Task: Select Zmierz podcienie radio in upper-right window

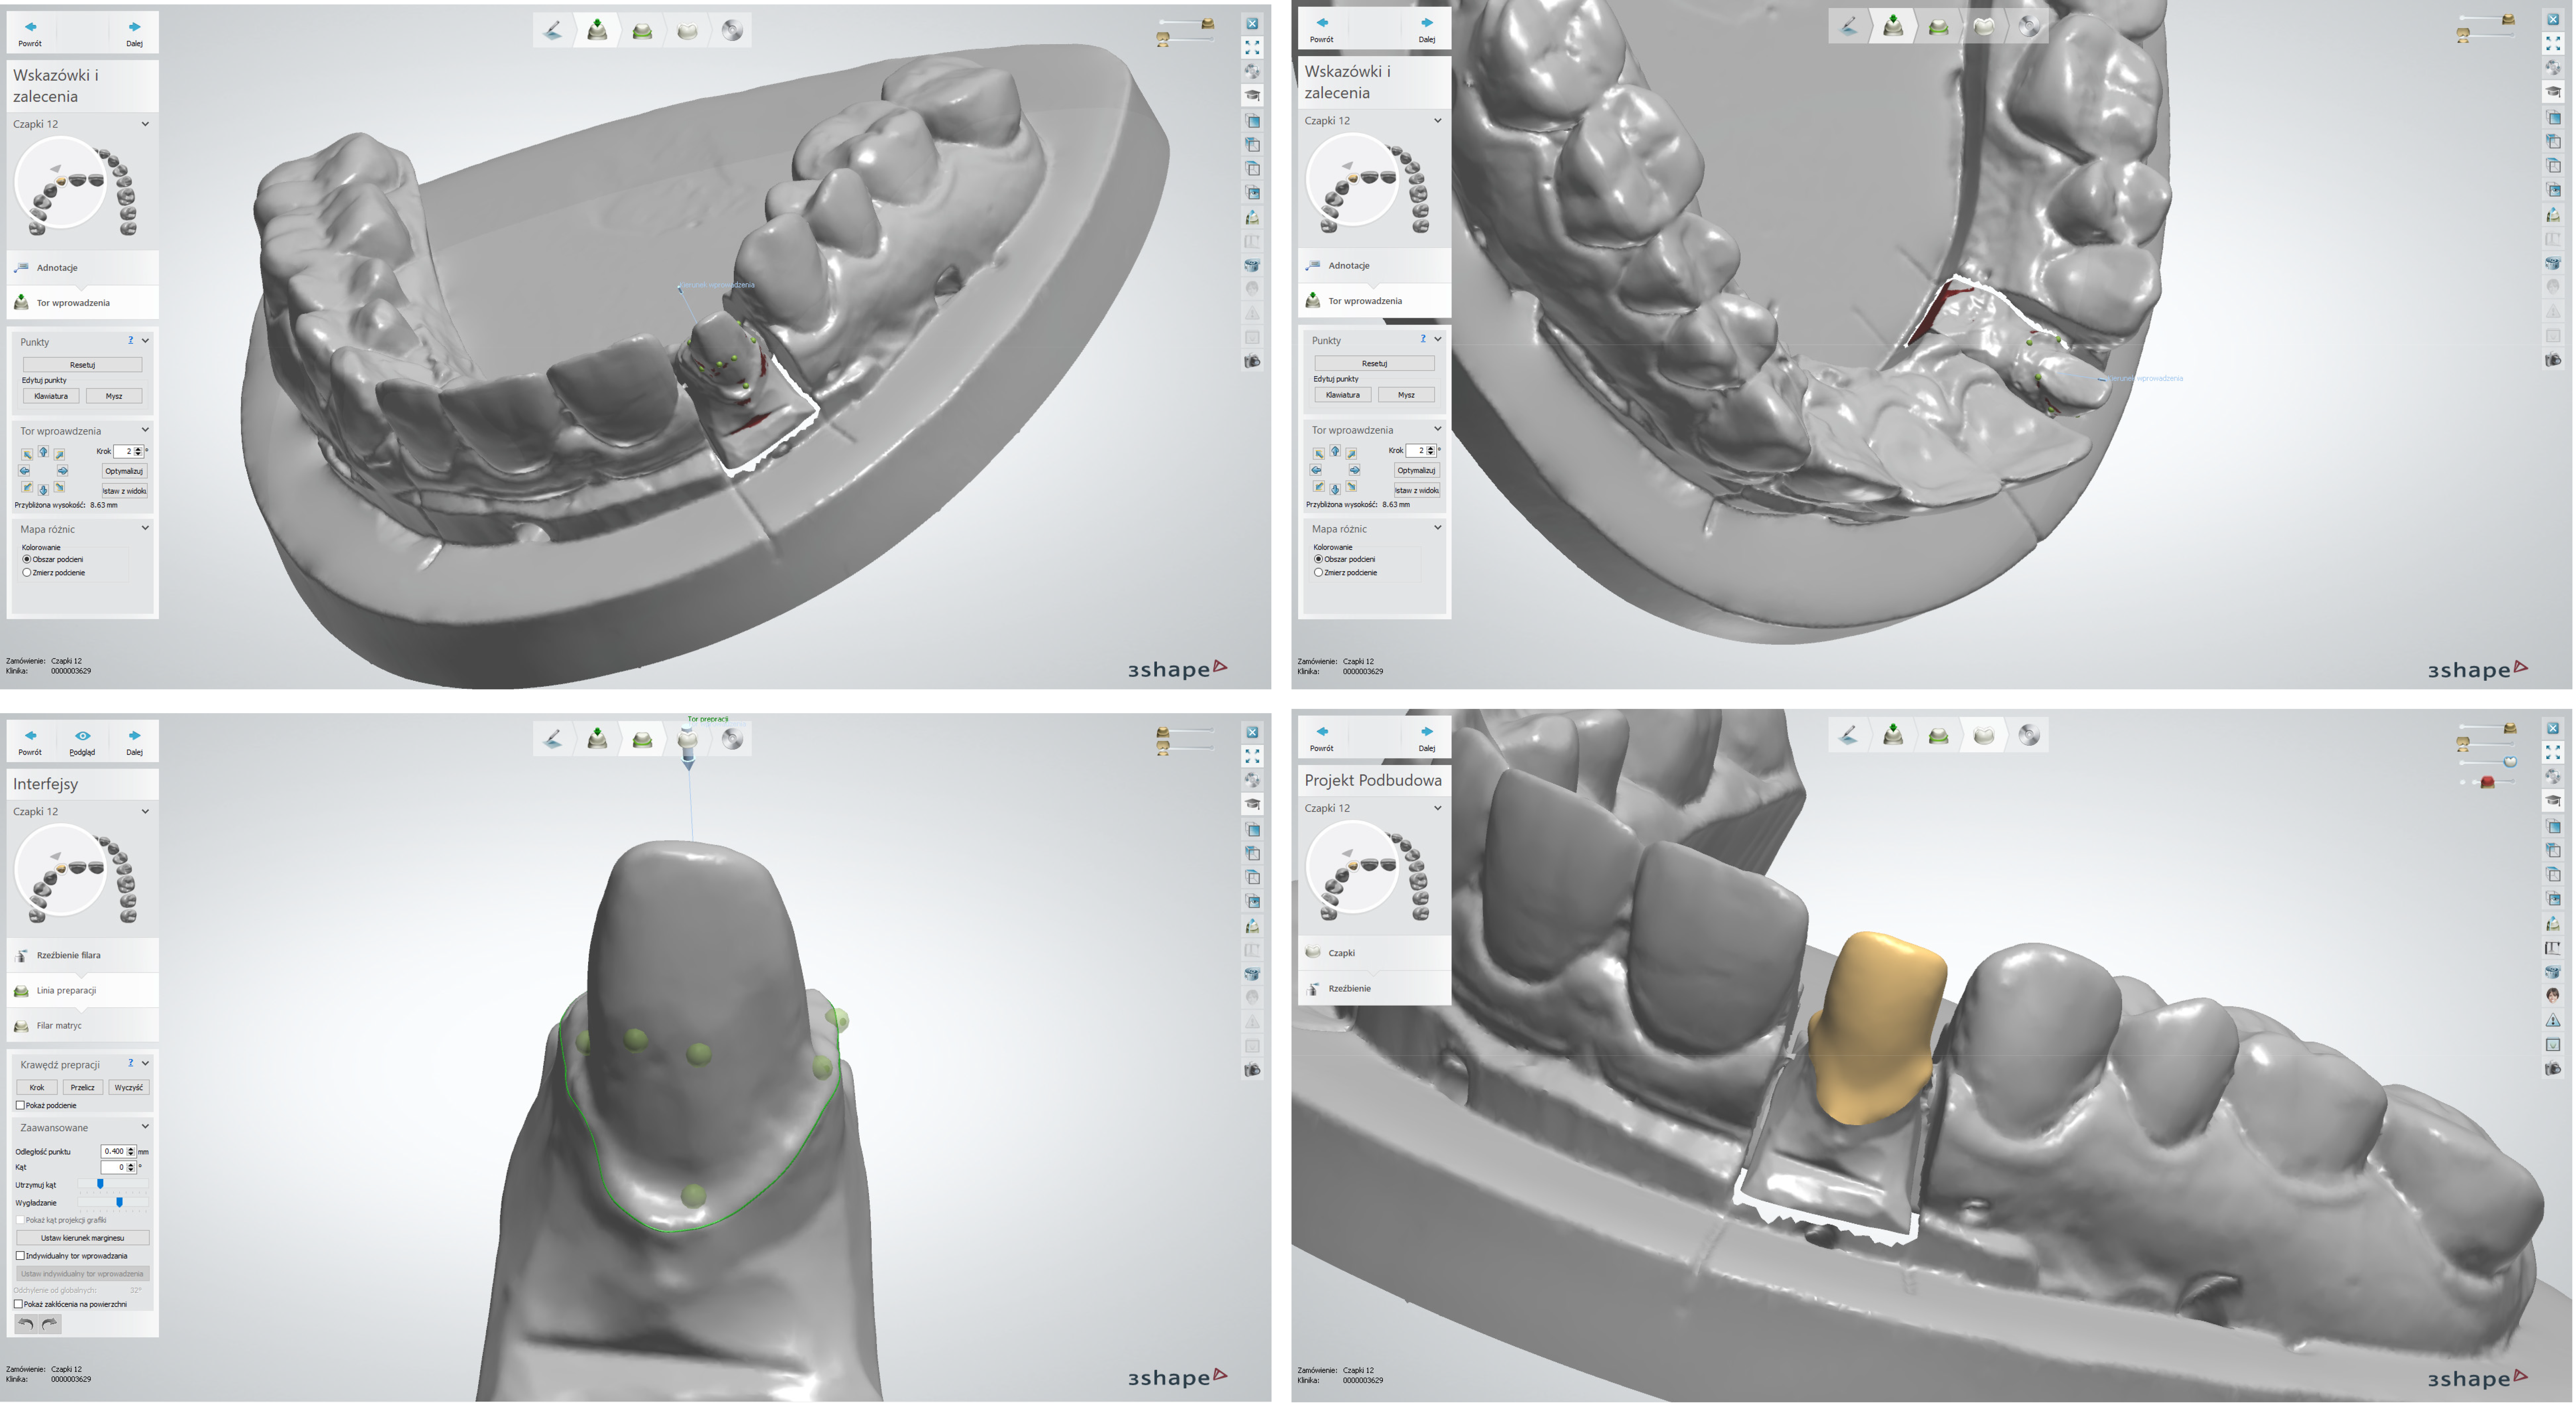Action: coord(1318,573)
